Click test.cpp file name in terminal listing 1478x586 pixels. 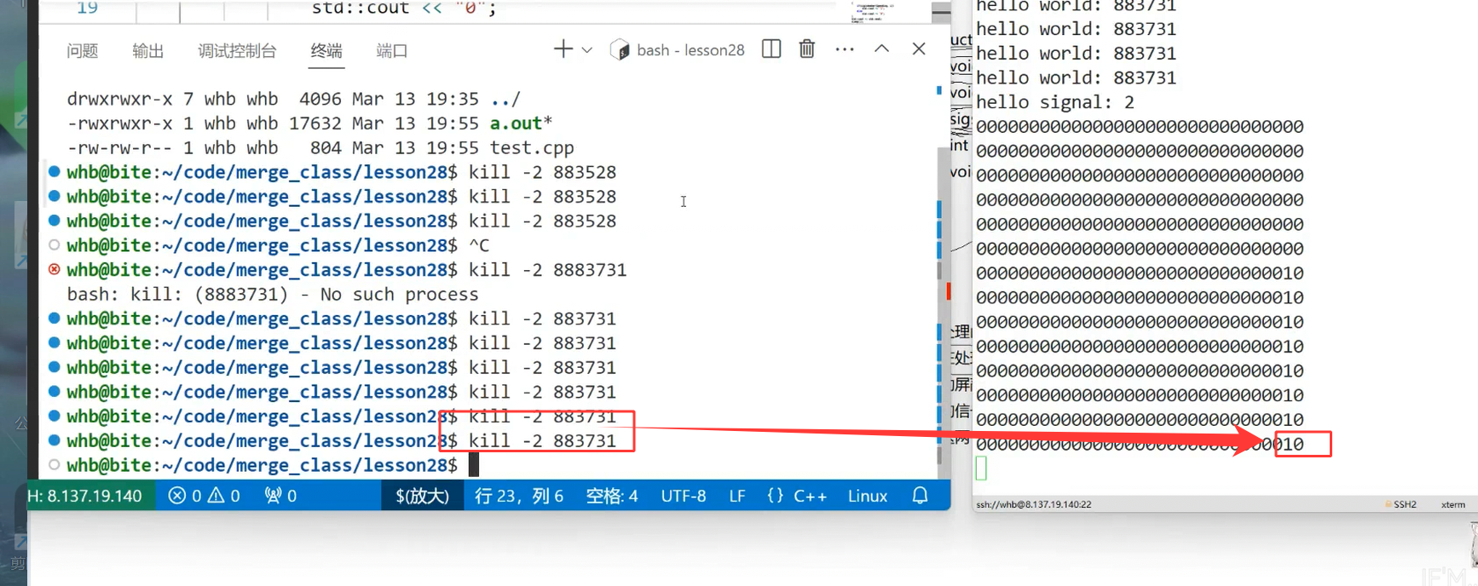pyautogui.click(x=532, y=148)
